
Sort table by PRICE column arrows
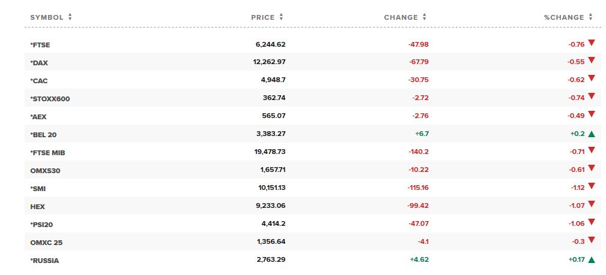[x=281, y=17]
